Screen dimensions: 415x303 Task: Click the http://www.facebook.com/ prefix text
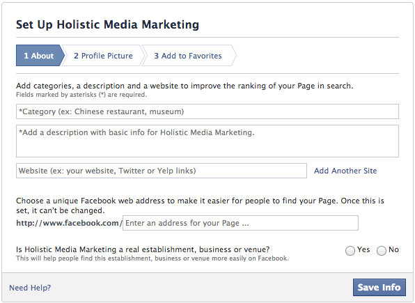click(x=69, y=223)
